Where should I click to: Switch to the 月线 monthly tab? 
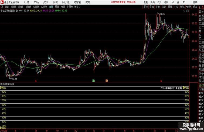[x=63, y=7]
